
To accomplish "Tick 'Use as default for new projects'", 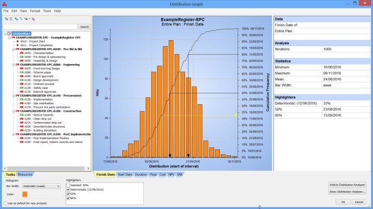I will point(6,203).
